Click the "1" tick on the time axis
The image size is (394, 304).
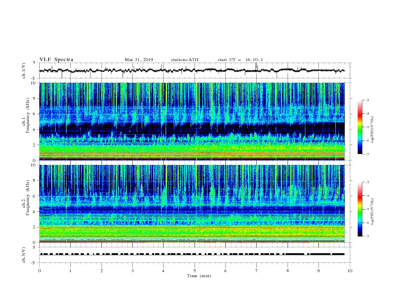(x=71, y=271)
